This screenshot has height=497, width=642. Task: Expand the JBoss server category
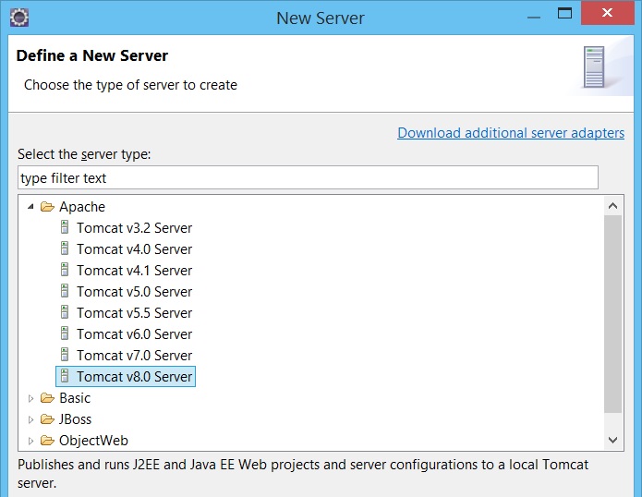[30, 419]
